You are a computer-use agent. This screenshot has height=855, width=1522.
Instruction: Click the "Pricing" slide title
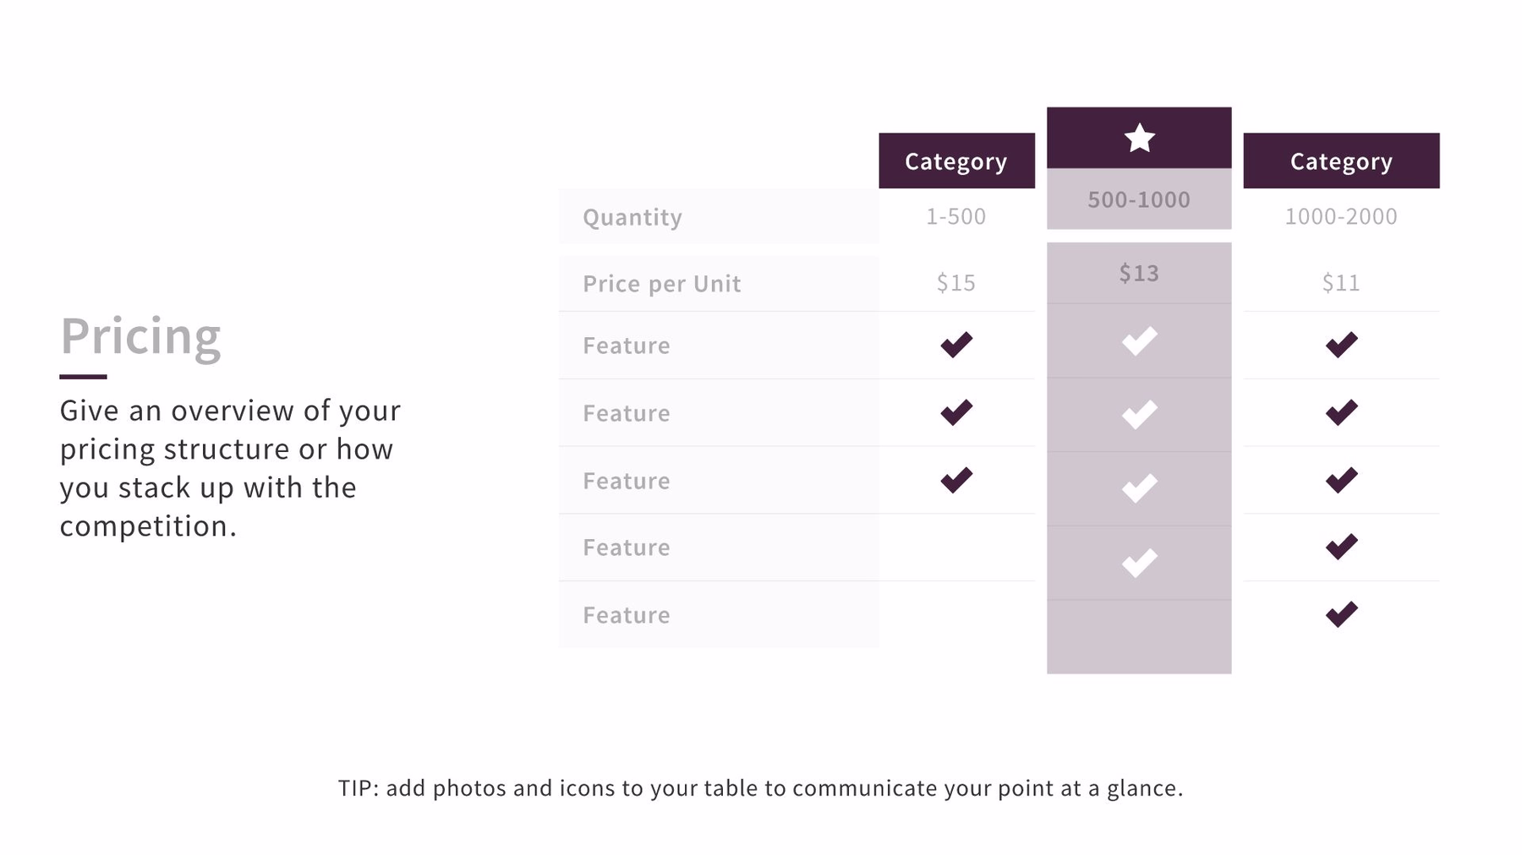pos(140,336)
